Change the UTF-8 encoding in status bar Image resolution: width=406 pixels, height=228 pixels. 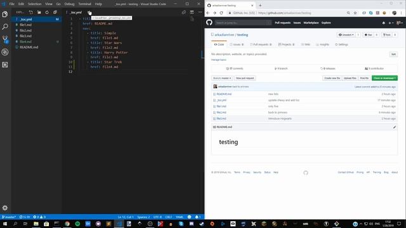(x=157, y=217)
